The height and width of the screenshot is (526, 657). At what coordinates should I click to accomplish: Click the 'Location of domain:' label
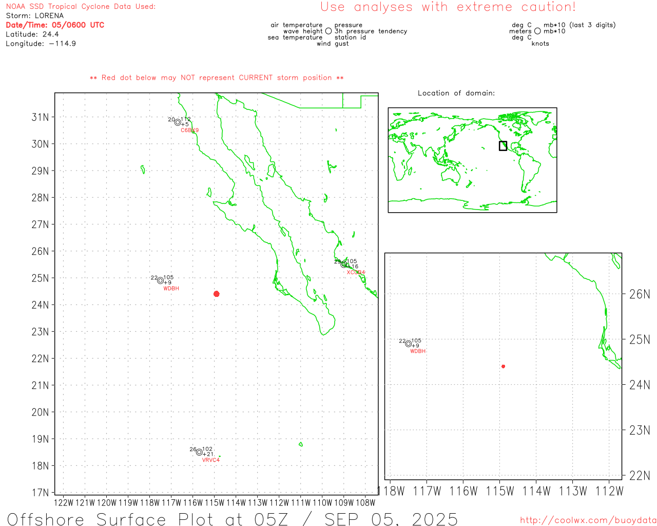coord(456,93)
